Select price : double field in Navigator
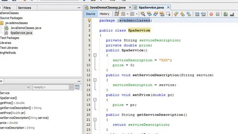 coord(9,122)
